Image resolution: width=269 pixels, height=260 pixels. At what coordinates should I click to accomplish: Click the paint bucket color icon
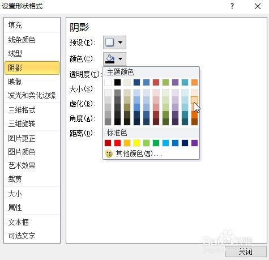[110, 59]
